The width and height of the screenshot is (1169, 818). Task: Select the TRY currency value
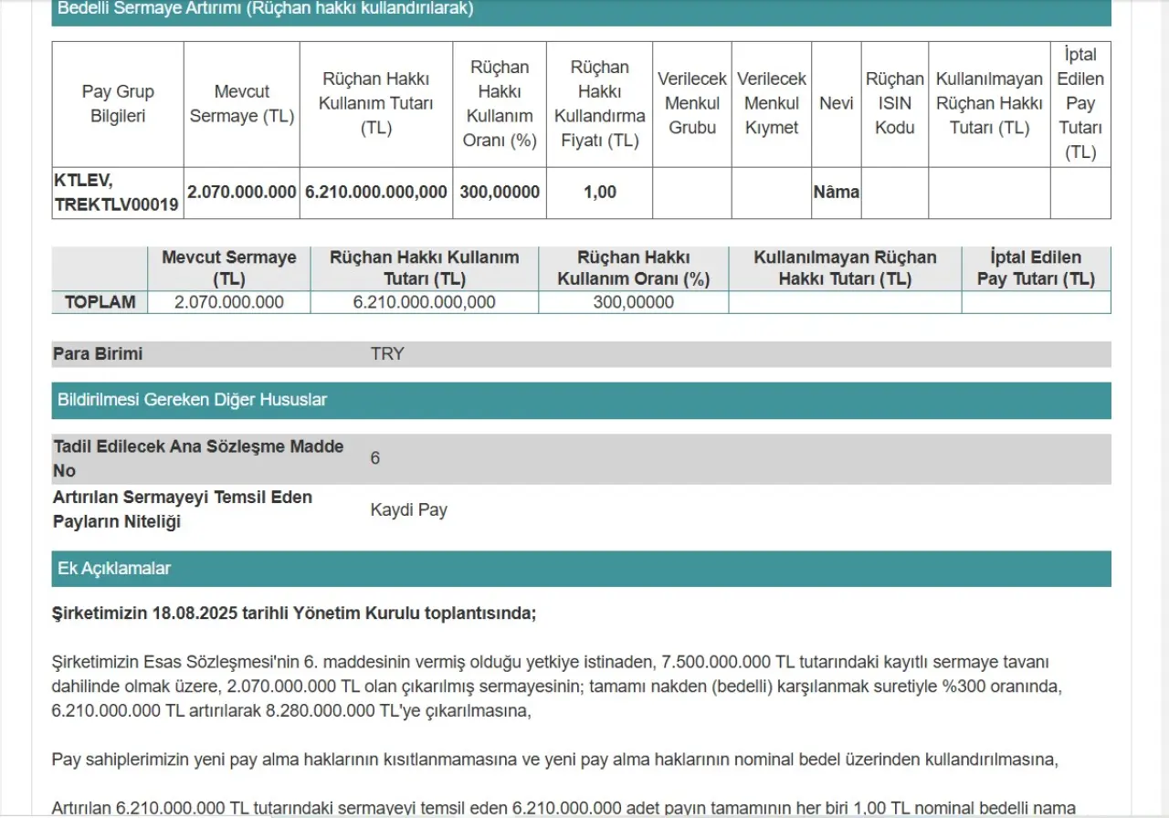387,354
